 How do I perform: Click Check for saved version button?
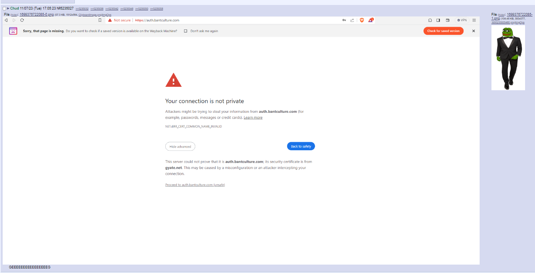(x=443, y=31)
